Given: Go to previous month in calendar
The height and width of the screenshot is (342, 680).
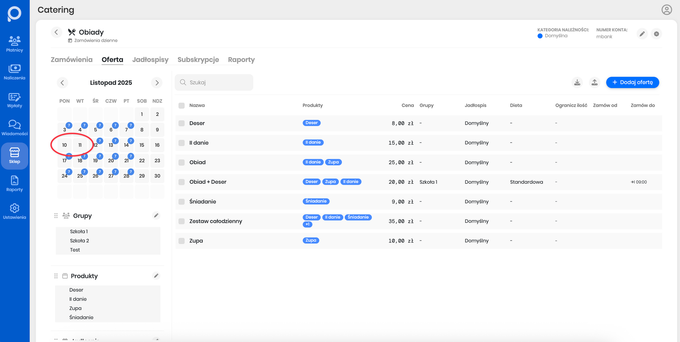Looking at the screenshot, I should [x=62, y=83].
